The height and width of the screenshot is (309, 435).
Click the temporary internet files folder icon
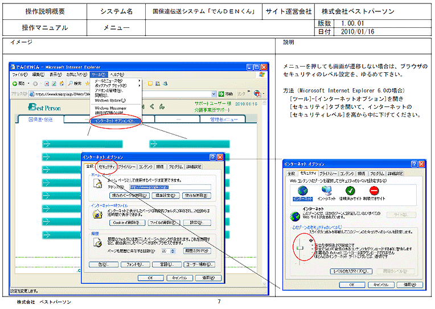98,214
